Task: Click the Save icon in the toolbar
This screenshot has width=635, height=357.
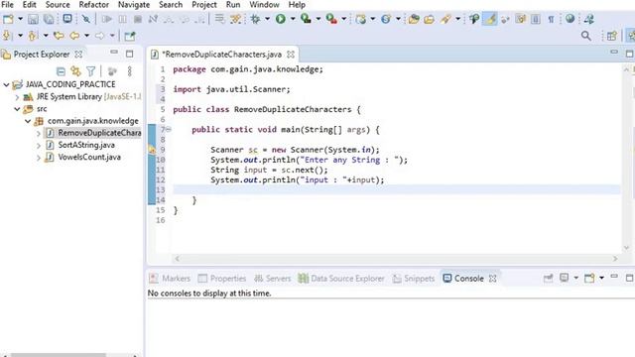Action: click(x=33, y=19)
